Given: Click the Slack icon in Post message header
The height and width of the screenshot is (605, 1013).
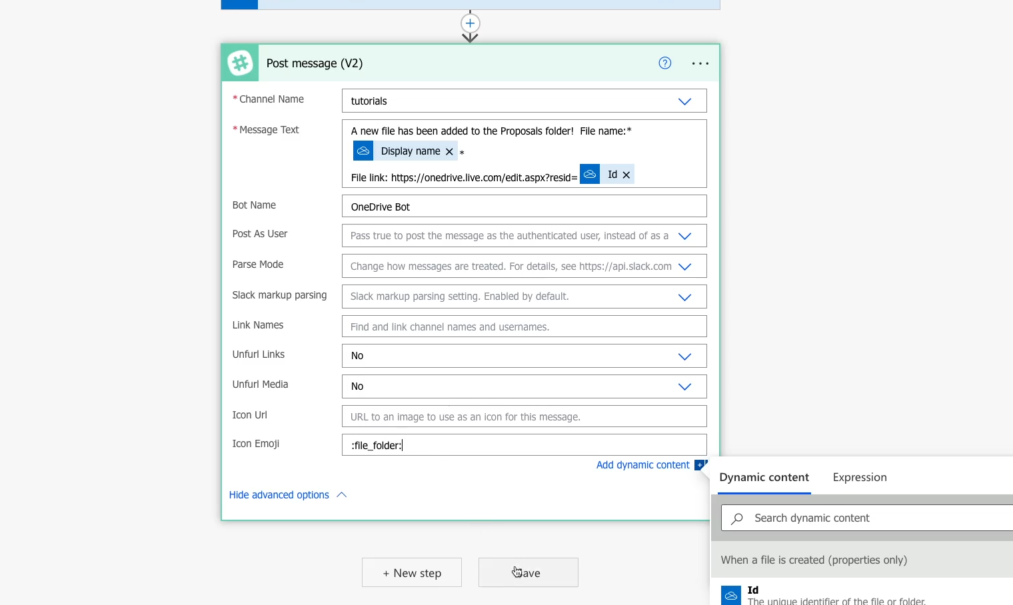Looking at the screenshot, I should [x=240, y=63].
